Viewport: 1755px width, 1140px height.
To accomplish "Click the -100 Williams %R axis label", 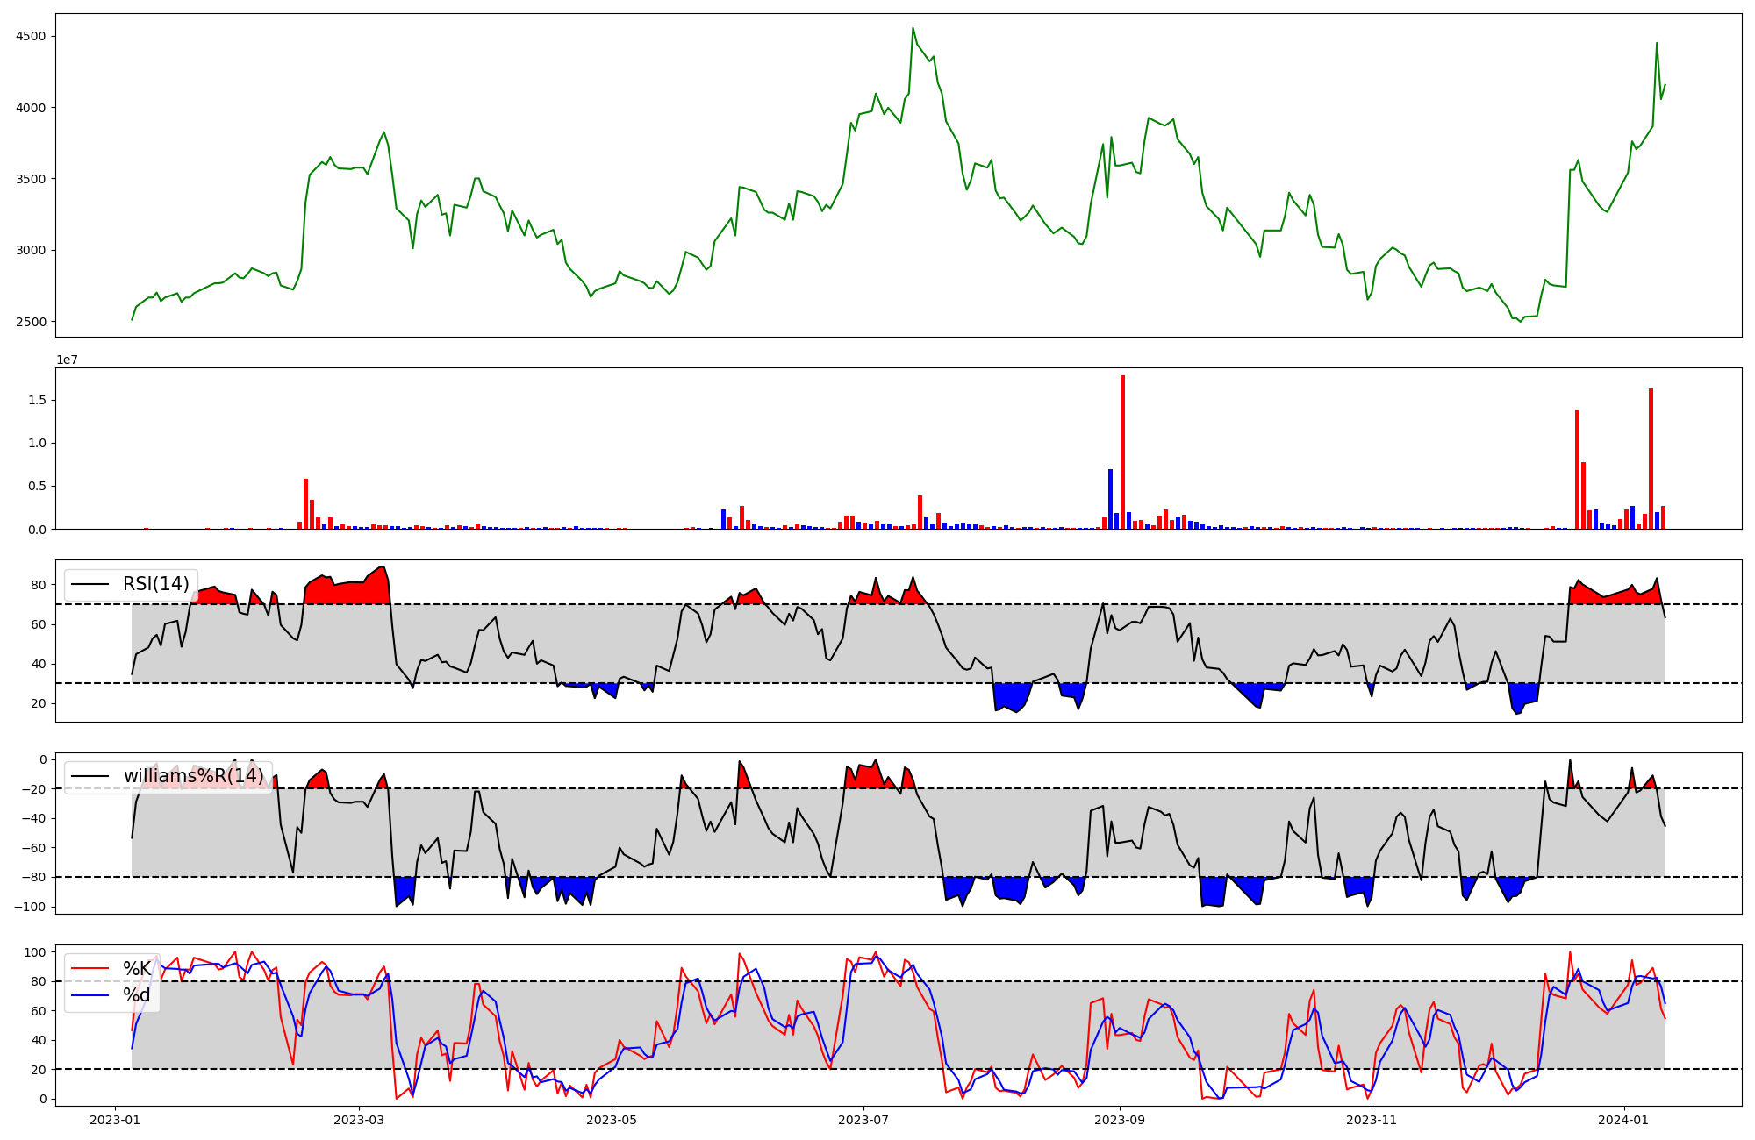I will click(x=32, y=907).
